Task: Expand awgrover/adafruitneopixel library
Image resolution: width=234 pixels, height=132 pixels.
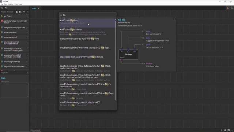Action: [27, 67]
